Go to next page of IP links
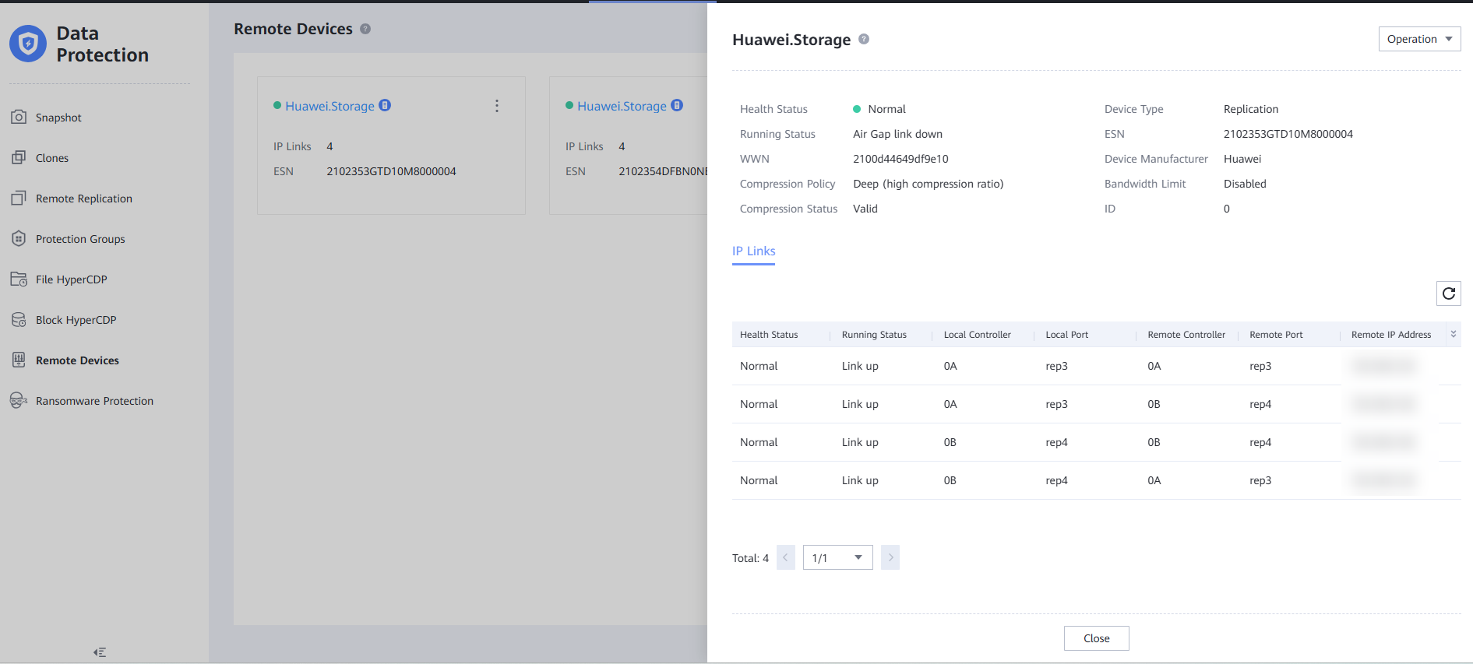1473x664 pixels. 890,557
